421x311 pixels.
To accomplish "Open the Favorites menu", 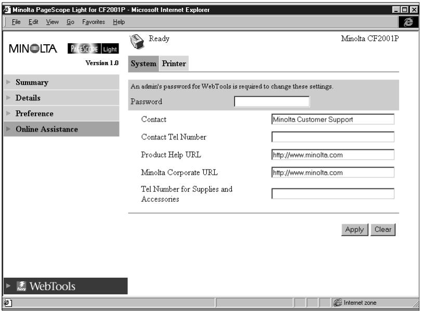I will click(x=94, y=22).
